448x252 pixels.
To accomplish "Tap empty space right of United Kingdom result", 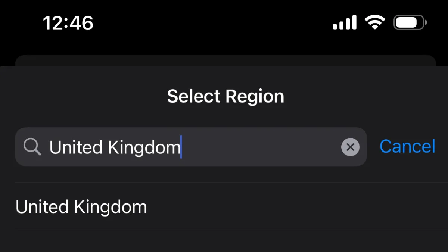I will [295, 206].
